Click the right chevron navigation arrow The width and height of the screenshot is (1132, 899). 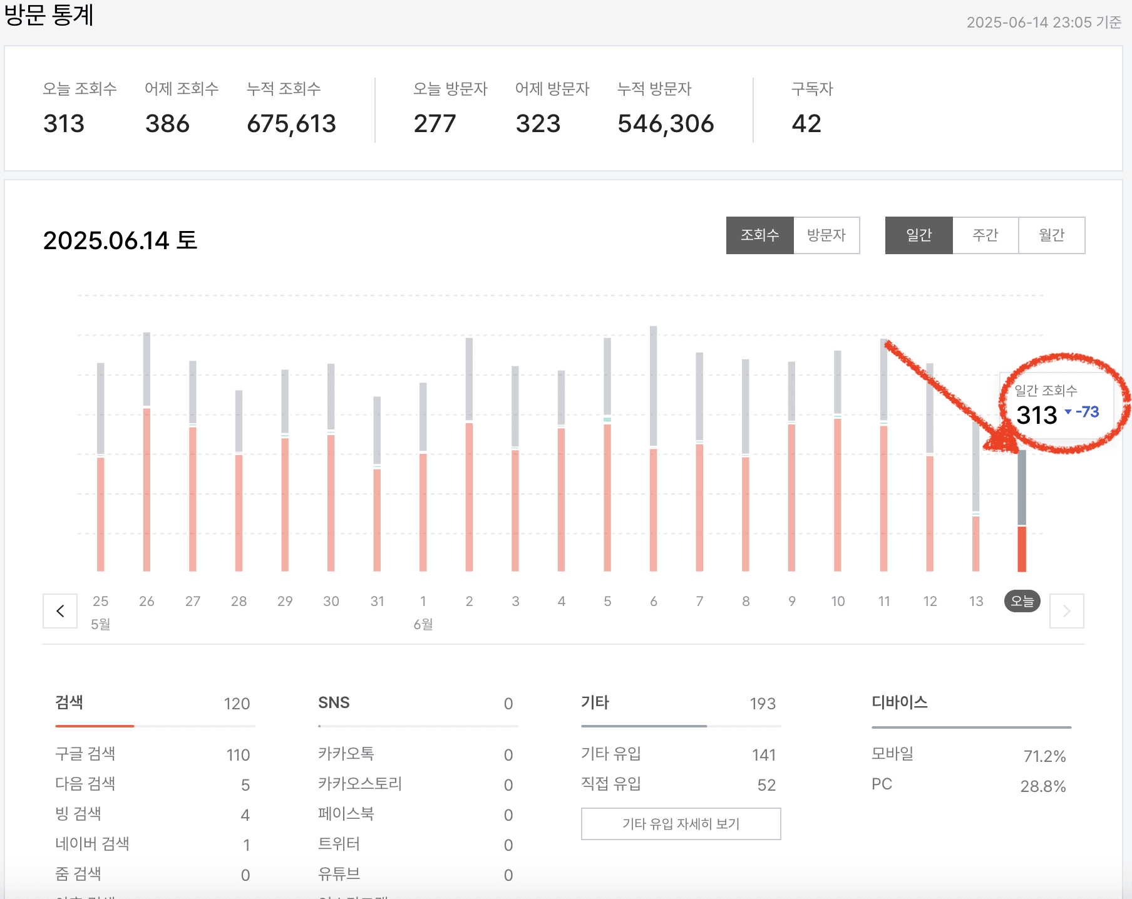[1066, 612]
